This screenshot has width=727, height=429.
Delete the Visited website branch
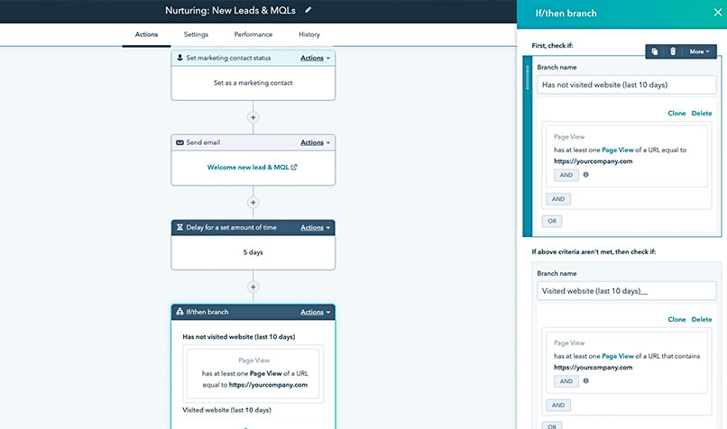(702, 319)
